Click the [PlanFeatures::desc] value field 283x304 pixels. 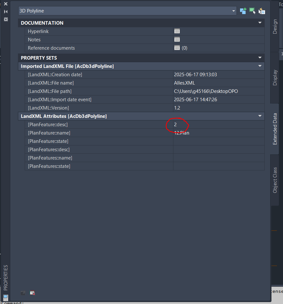tap(219, 150)
